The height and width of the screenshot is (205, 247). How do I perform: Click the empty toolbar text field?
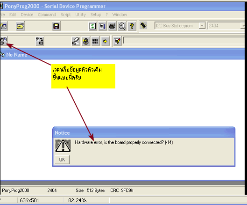pyautogui.click(x=184, y=41)
